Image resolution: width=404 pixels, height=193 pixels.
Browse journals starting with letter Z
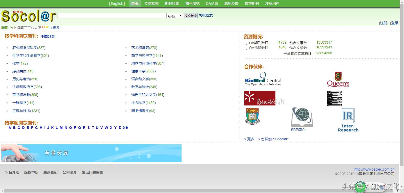tap(120, 128)
